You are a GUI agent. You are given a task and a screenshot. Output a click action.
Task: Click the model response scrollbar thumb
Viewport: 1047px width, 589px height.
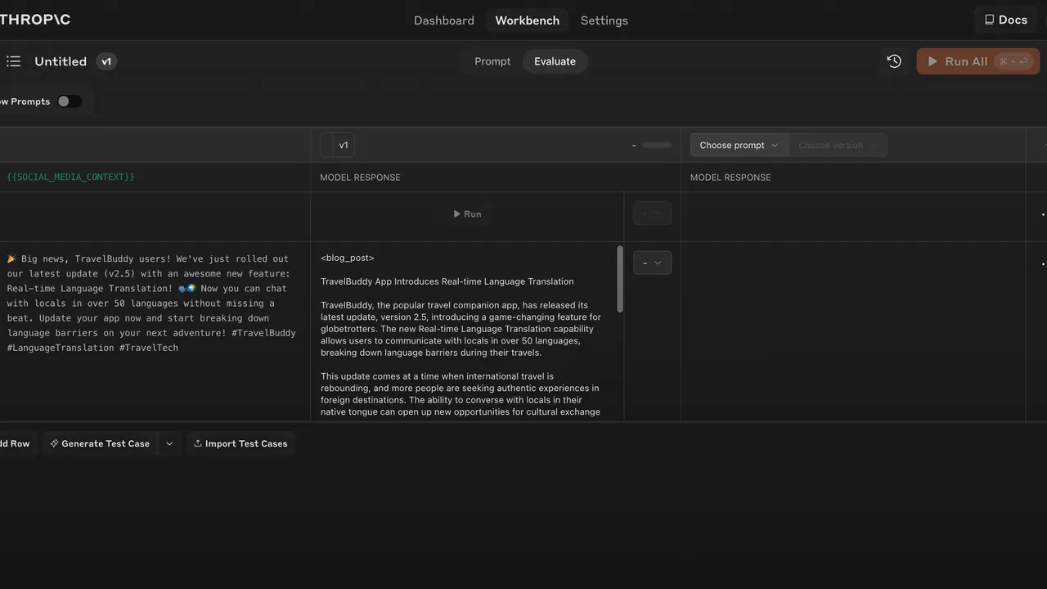coord(620,278)
